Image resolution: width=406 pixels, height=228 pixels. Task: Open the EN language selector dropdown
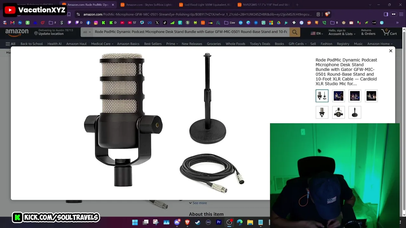tap(317, 33)
